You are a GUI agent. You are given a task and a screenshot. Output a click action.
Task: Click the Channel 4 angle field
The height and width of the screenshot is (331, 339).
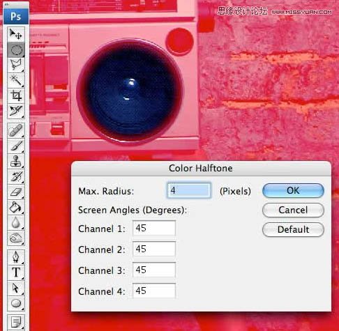click(x=154, y=291)
